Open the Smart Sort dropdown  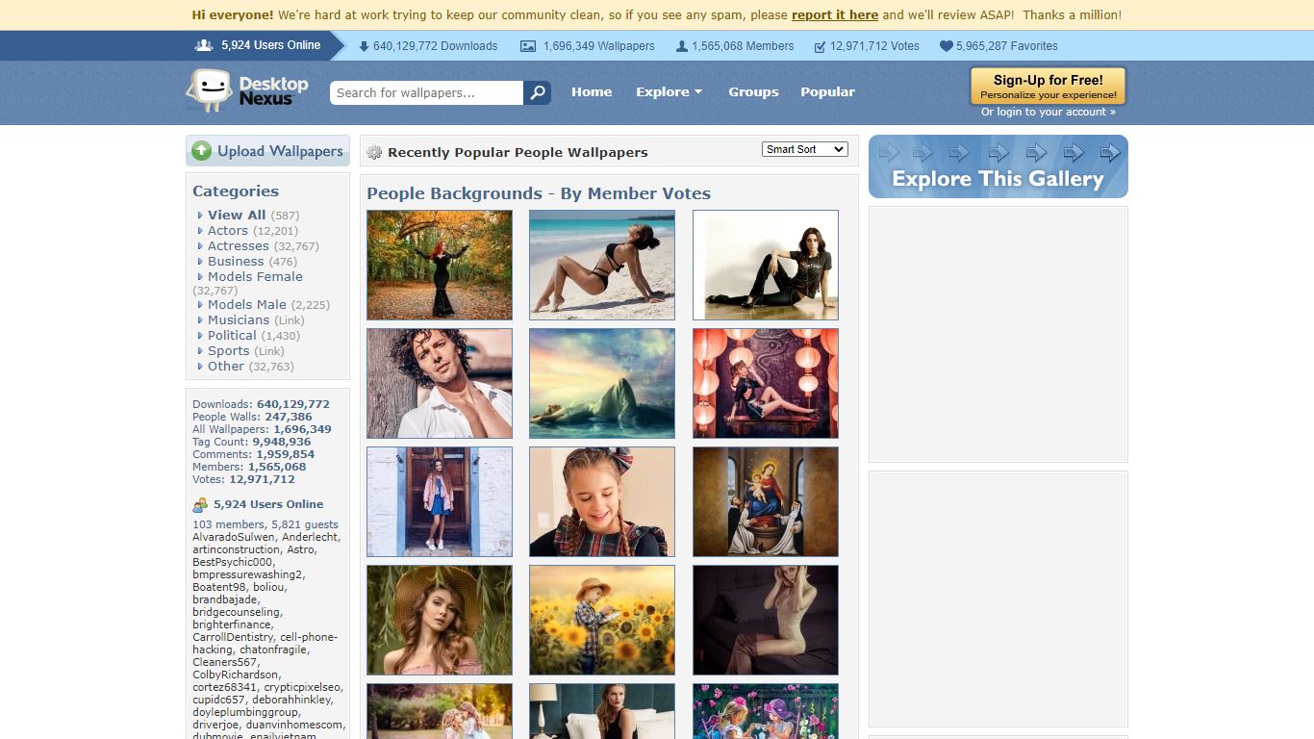805,149
